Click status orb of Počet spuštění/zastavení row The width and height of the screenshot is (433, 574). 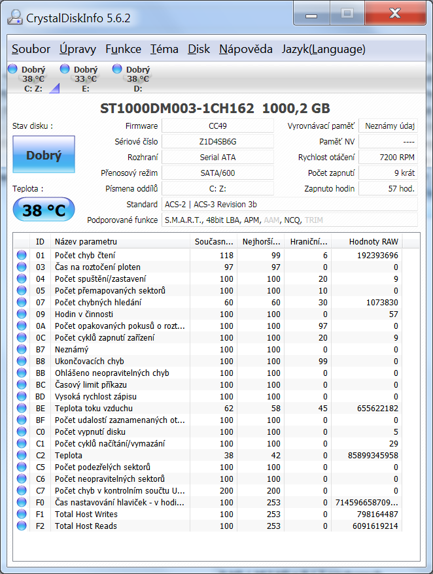[22, 279]
